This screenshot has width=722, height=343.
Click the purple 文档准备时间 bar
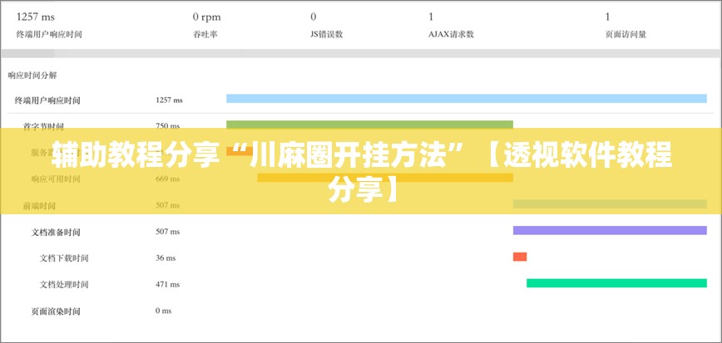click(x=610, y=230)
